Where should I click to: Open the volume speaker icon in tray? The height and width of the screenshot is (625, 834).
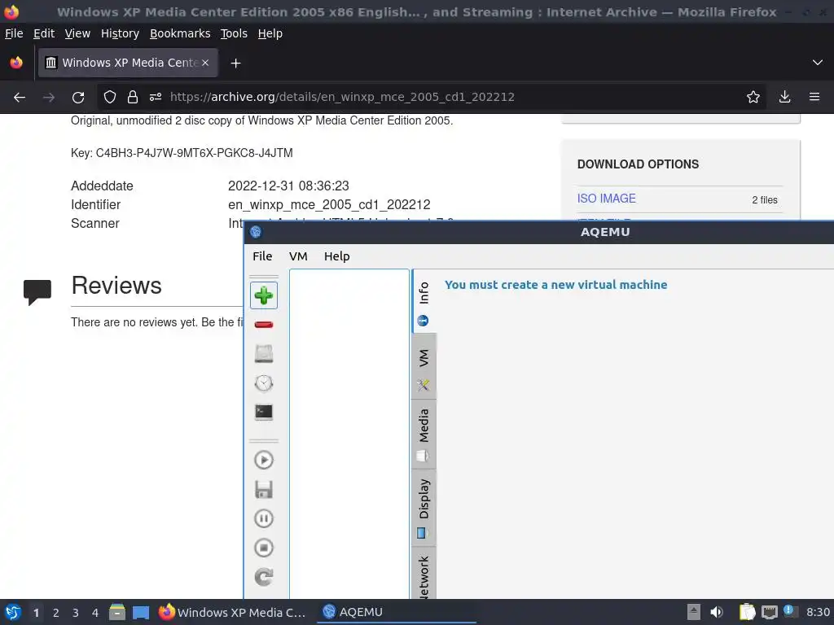click(x=717, y=612)
